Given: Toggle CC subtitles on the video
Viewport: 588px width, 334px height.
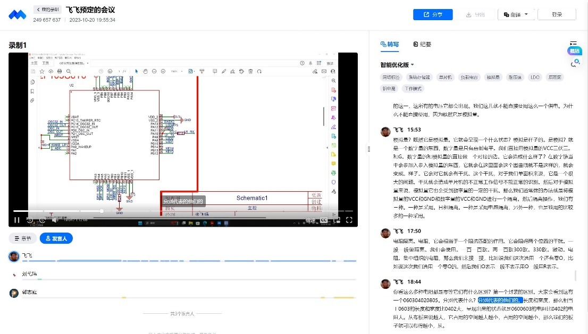Looking at the screenshot, I should point(324,220).
